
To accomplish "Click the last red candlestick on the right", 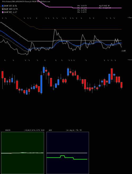I will (121, 85).
